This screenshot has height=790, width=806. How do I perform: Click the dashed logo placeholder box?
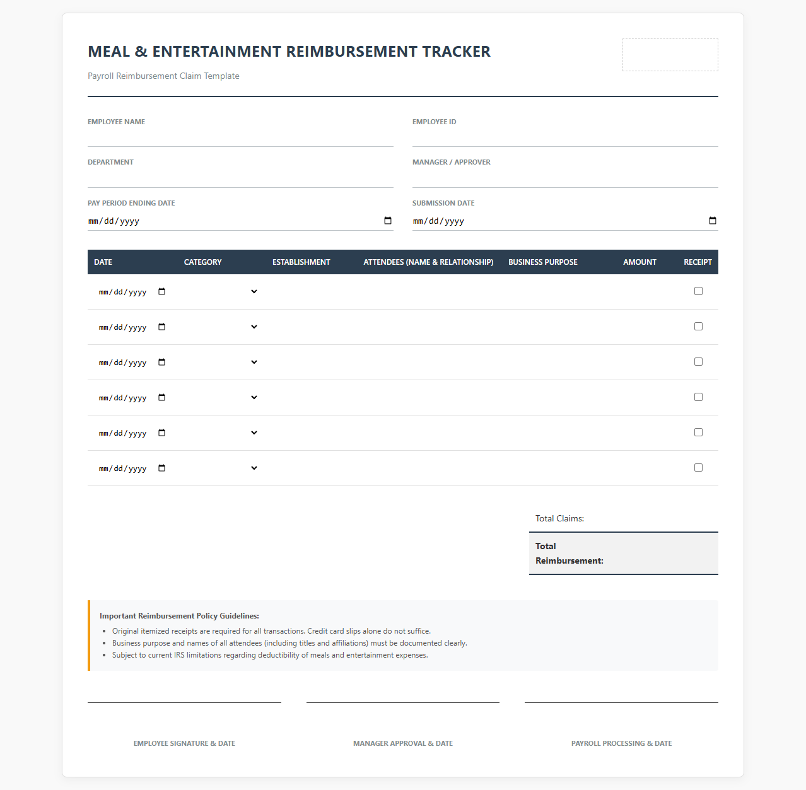(x=670, y=55)
